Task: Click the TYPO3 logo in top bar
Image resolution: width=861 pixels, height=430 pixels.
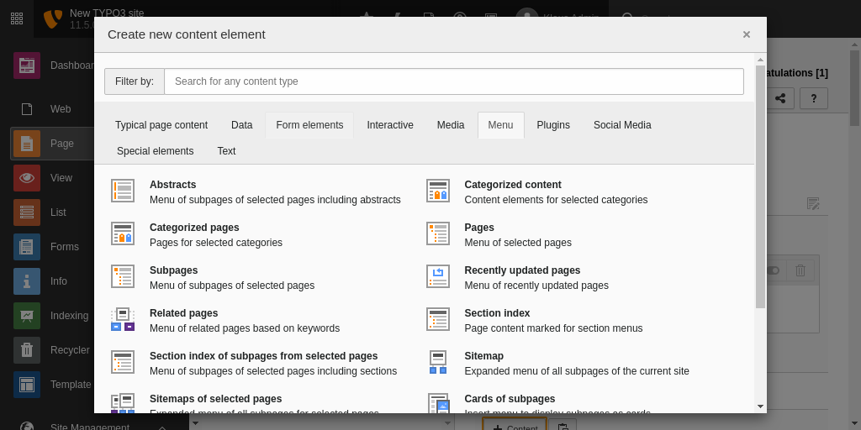Action: pyautogui.click(x=53, y=18)
